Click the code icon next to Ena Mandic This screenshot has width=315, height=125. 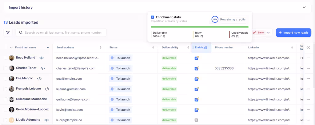pyautogui.click(x=39, y=78)
